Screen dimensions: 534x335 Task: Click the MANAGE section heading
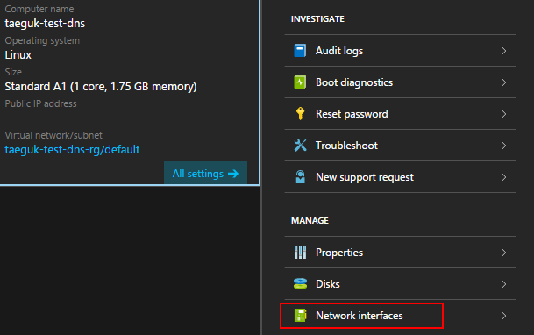point(310,221)
